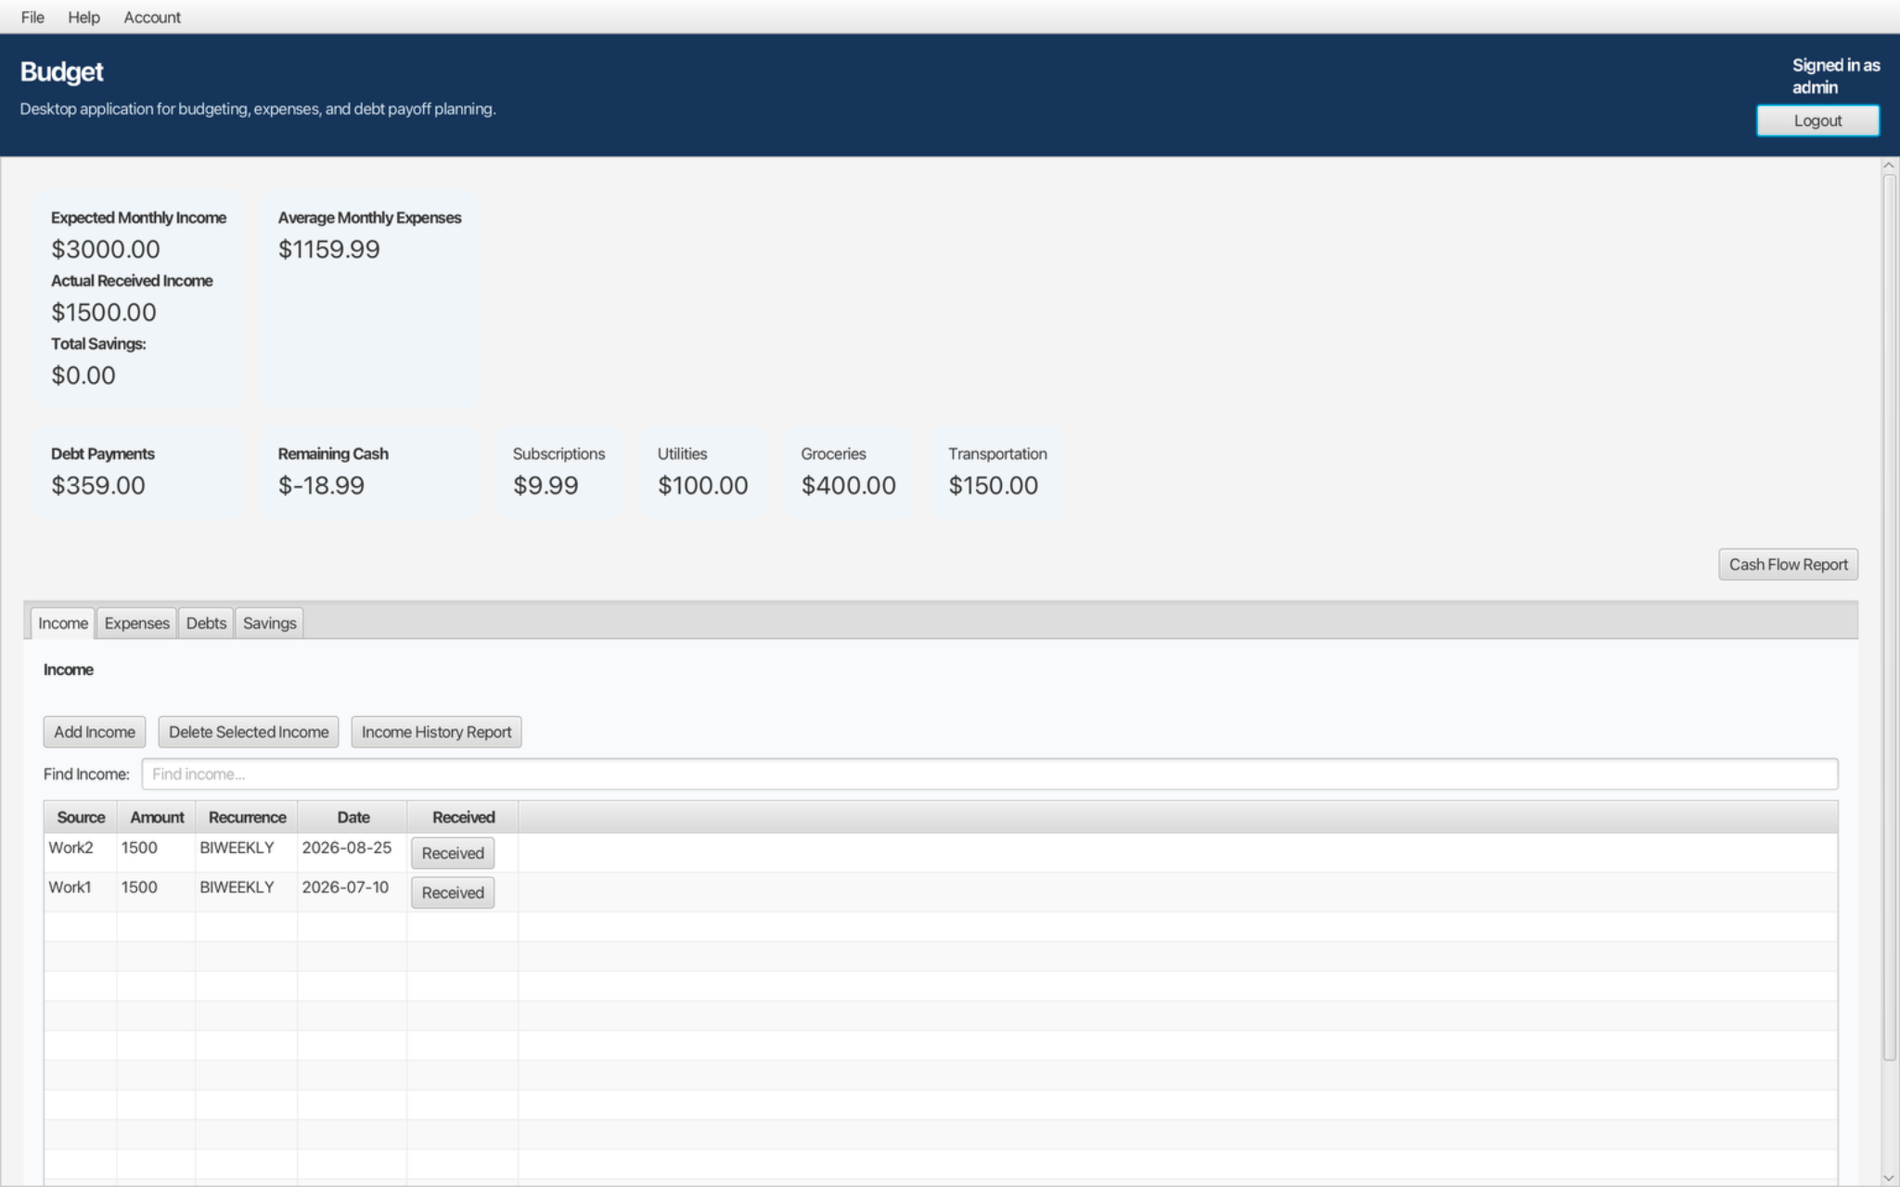Viewport: 1900px width, 1187px height.
Task: Click the Remaining Cash value $-18.99
Action: [x=321, y=486]
